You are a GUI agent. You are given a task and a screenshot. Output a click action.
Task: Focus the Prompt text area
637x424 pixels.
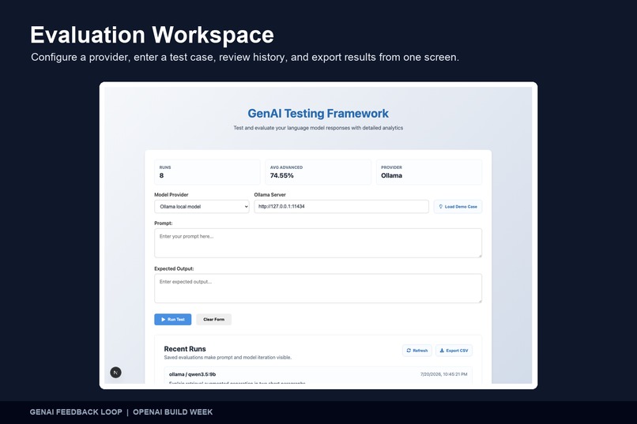(318, 243)
